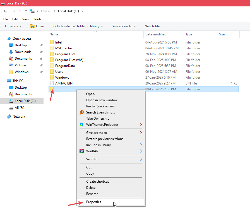Image resolution: width=250 pixels, height=210 pixels.
Task: Click the New folder button
Action: tap(153, 26)
